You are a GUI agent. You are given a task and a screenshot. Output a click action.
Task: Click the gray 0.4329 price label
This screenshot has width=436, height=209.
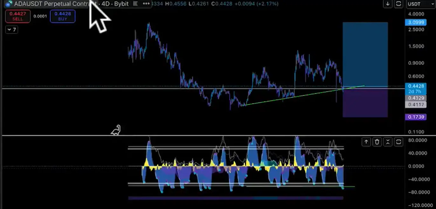click(415, 98)
